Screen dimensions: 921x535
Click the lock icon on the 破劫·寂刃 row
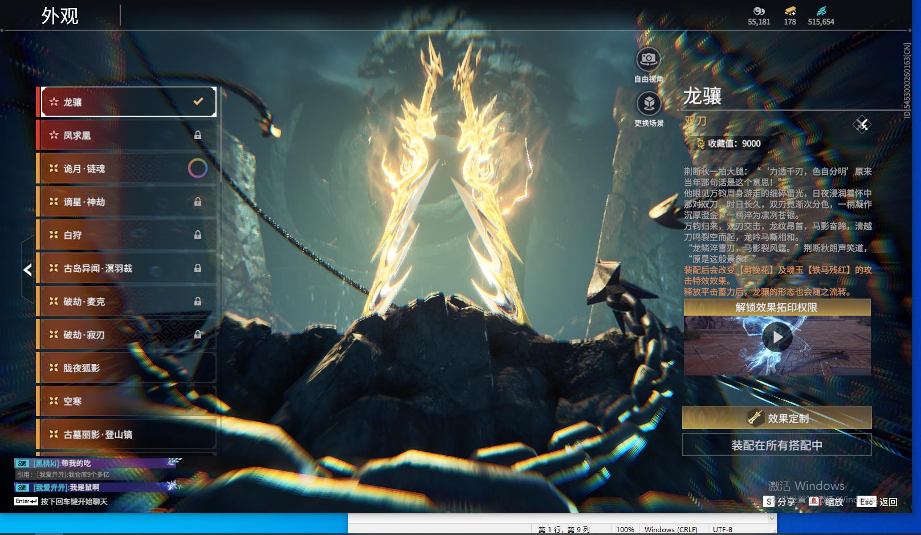pos(198,334)
